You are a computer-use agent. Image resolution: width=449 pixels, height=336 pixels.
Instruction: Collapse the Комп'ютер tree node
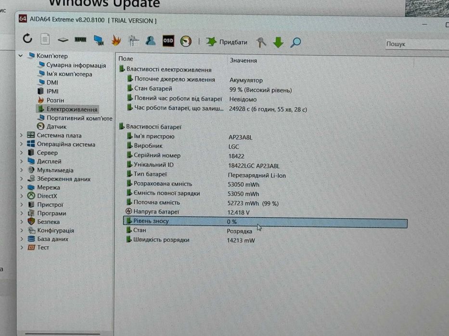(x=21, y=55)
